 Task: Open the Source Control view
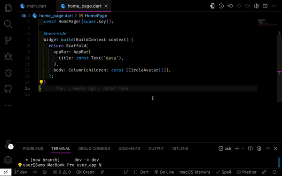point(8,40)
